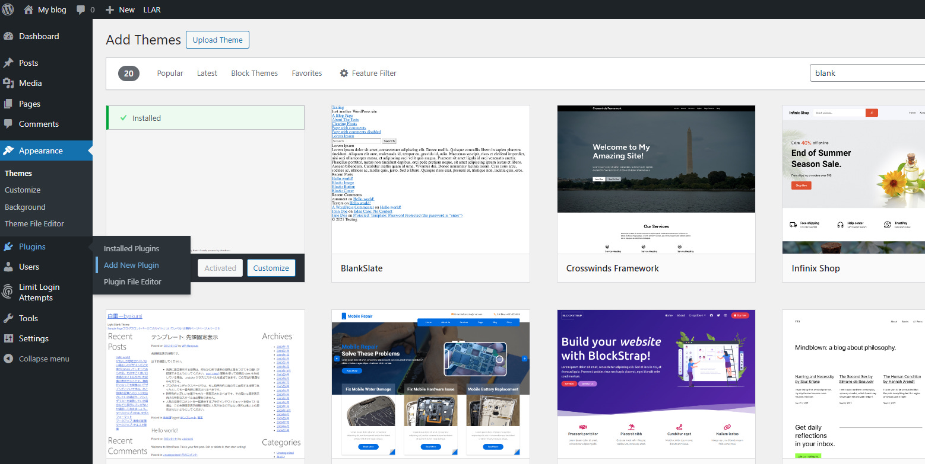Open the Mobile Repair theme thumbnail
The image size is (925, 464).
(430, 384)
